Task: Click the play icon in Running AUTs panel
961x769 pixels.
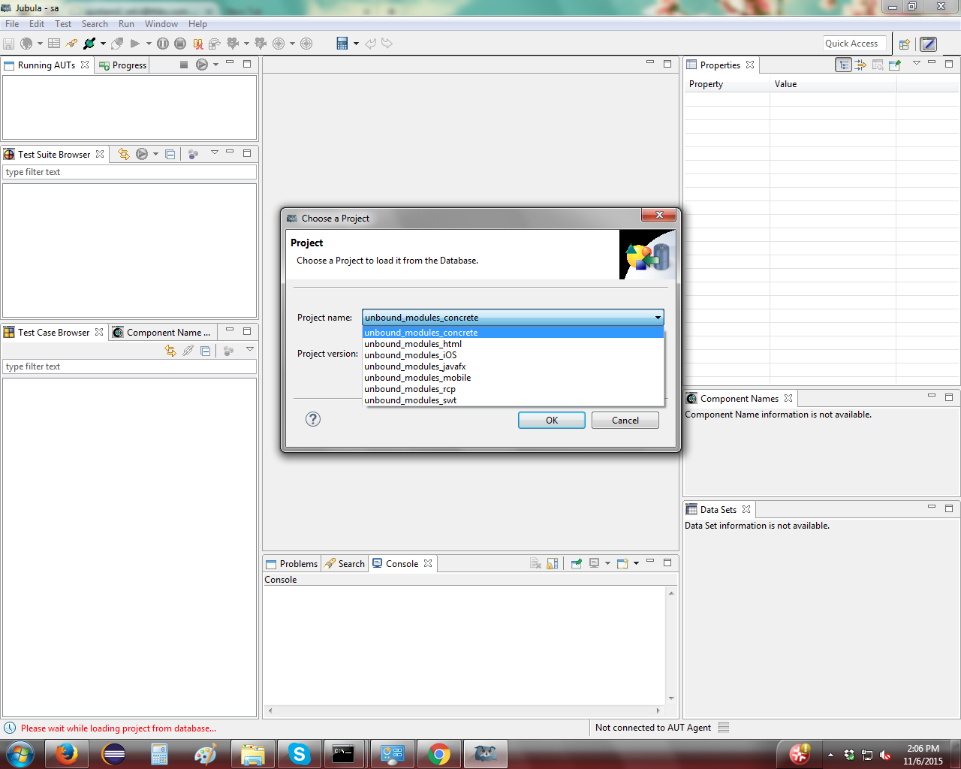Action: (x=201, y=65)
